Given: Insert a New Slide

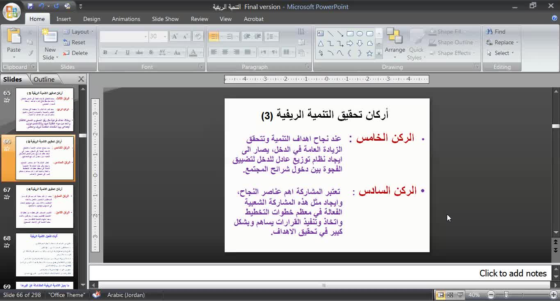Looking at the screenshot, I should 50,44.
